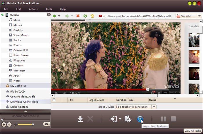Viewport: 203px width, 134px height.
Task: Stop the mini player preview
Action: [9, 124]
